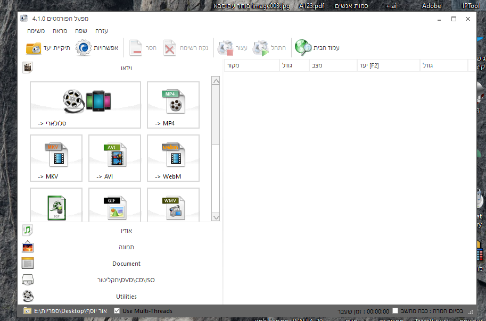Select the GIF conversion tile
This screenshot has height=321, width=486.
pos(114,205)
